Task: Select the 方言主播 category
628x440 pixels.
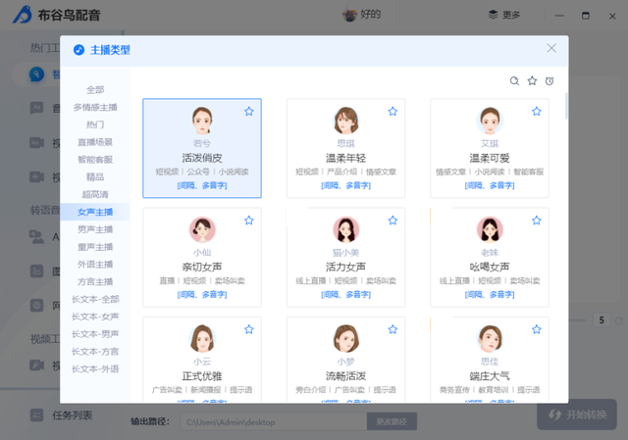Action: click(x=95, y=281)
